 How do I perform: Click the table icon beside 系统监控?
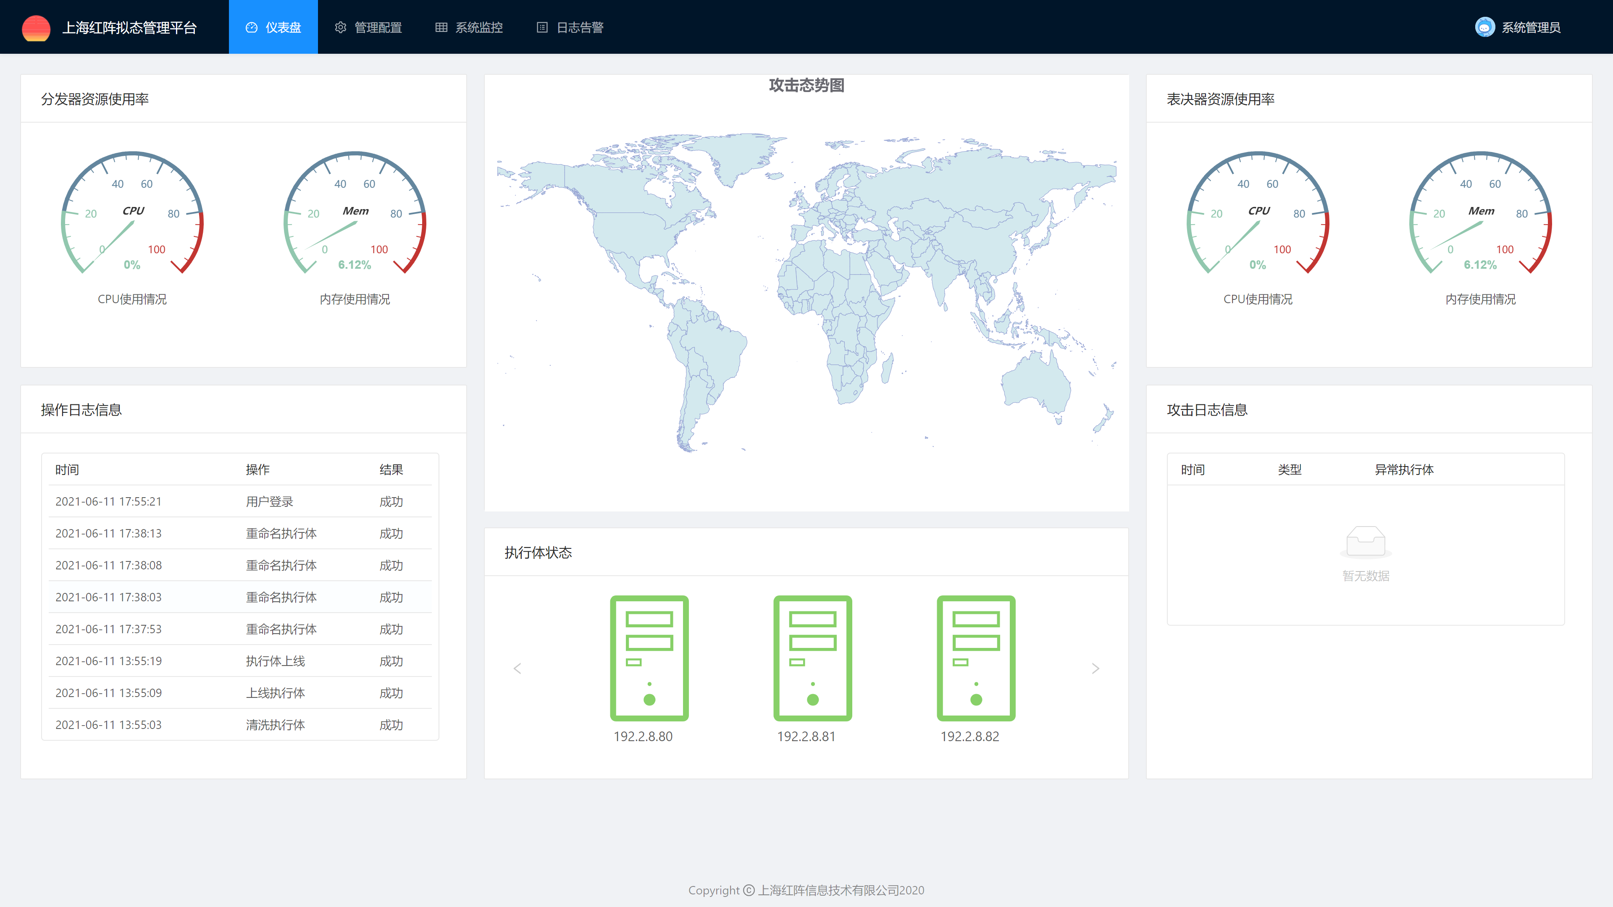click(x=441, y=28)
